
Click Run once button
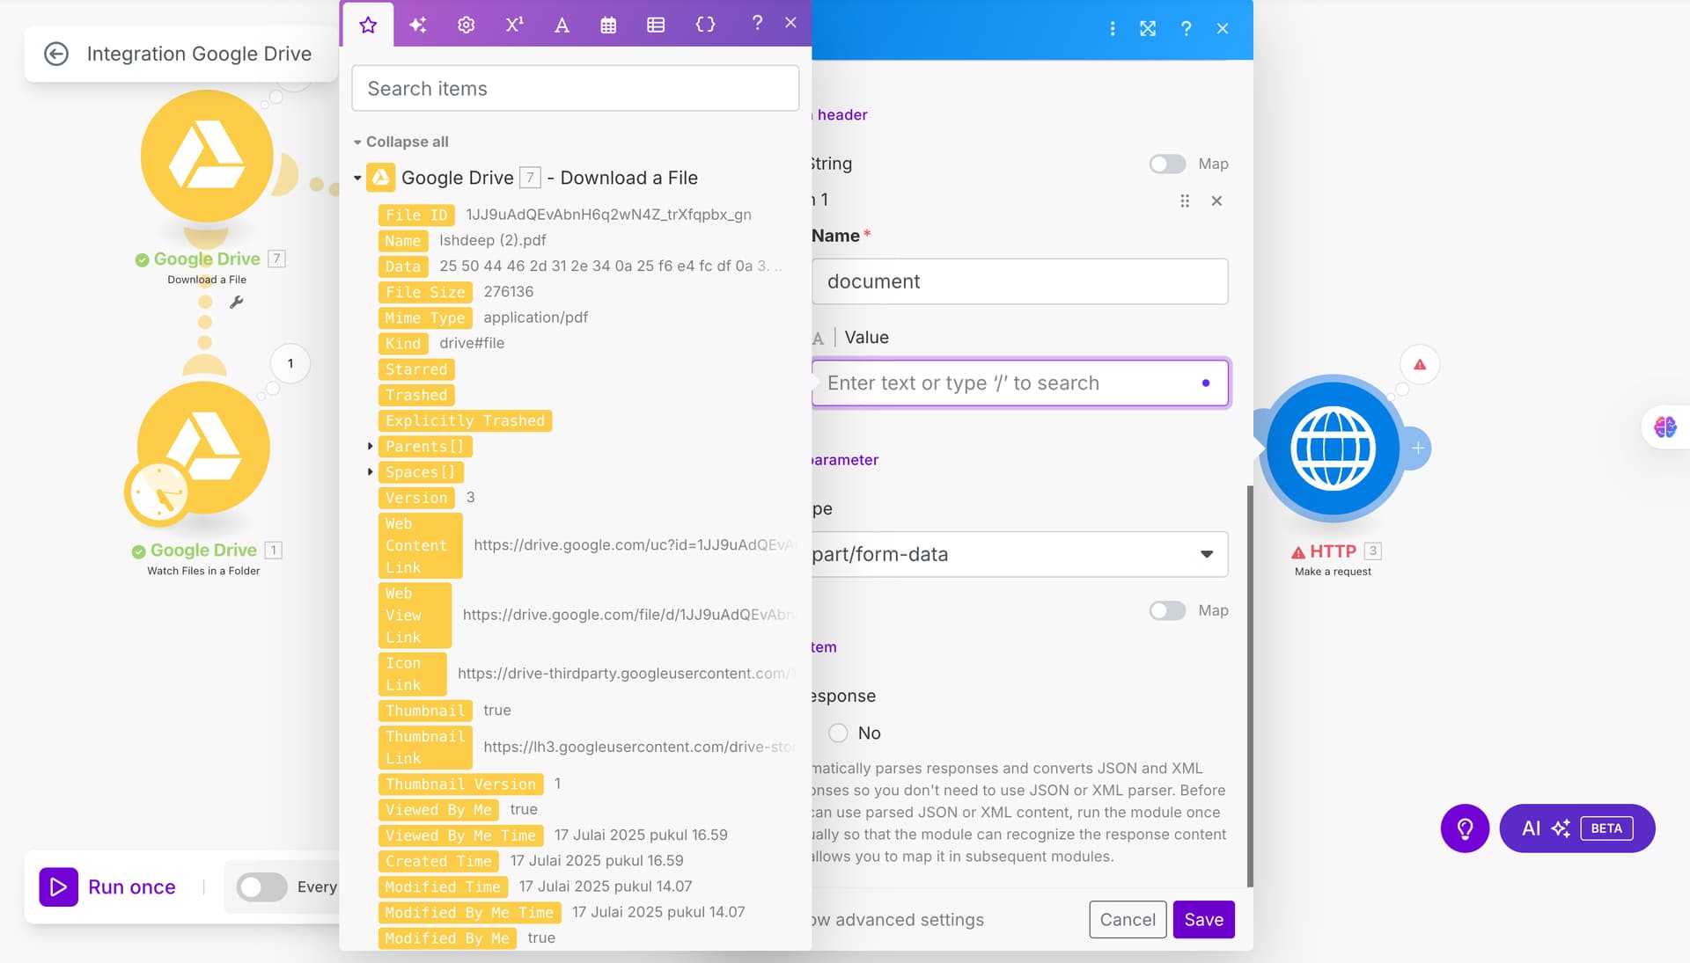click(107, 887)
